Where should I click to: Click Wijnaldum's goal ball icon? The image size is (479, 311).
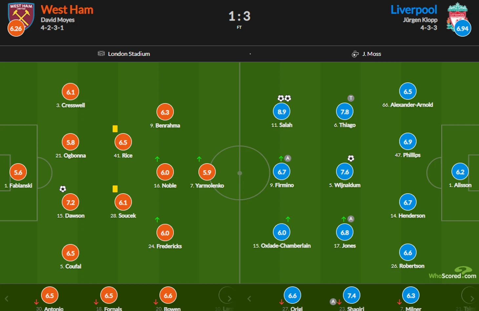click(x=351, y=159)
